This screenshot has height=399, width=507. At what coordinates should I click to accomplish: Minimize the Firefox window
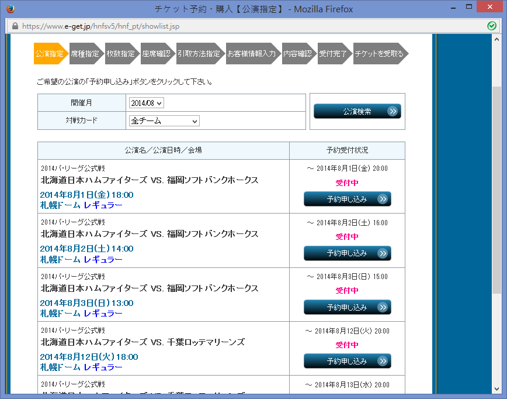coord(453,7)
